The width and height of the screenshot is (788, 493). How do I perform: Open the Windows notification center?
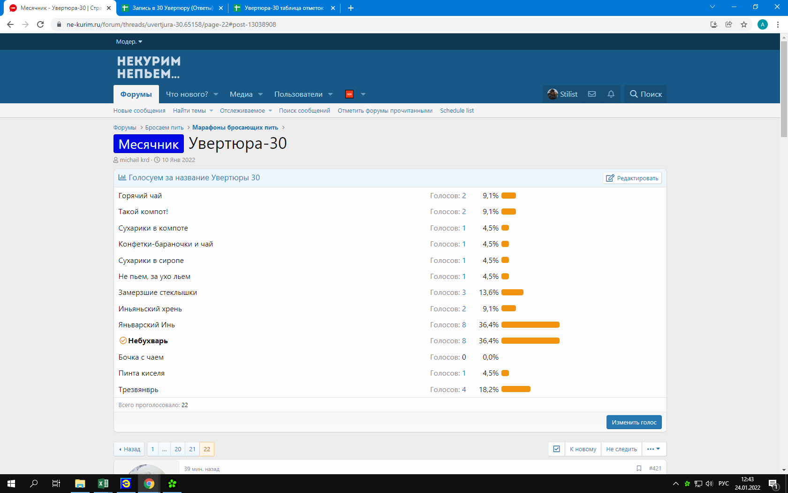(773, 484)
